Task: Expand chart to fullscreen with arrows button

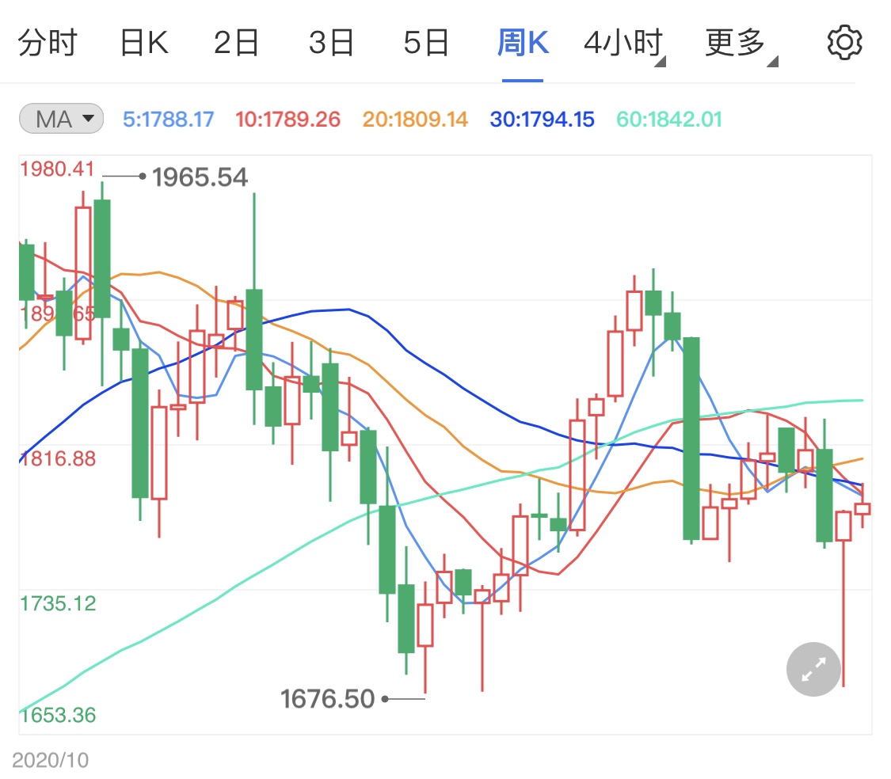Action: [x=813, y=669]
